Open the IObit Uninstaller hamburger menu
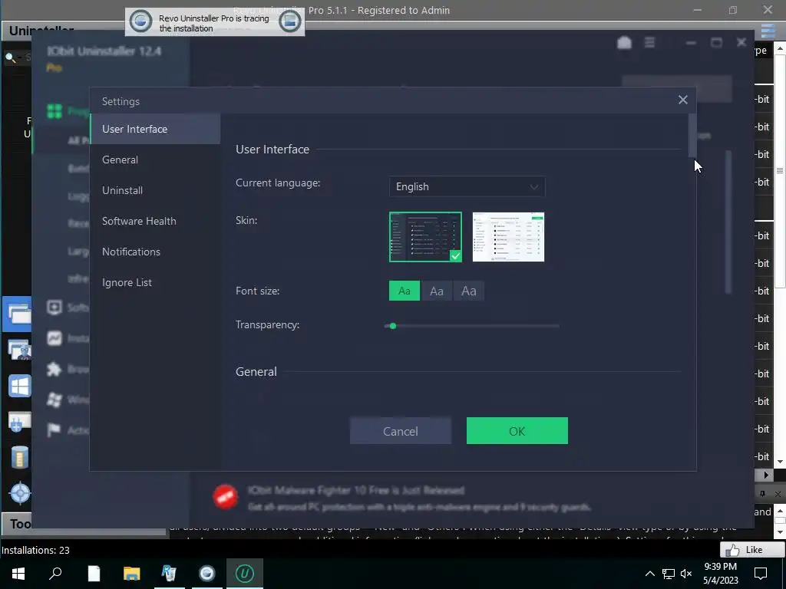786x589 pixels. tap(649, 43)
